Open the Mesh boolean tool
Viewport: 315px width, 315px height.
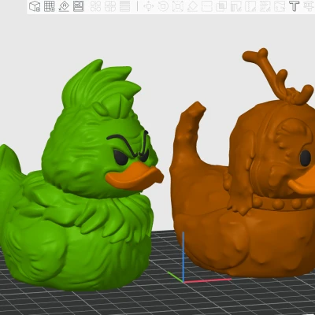click(x=221, y=6)
